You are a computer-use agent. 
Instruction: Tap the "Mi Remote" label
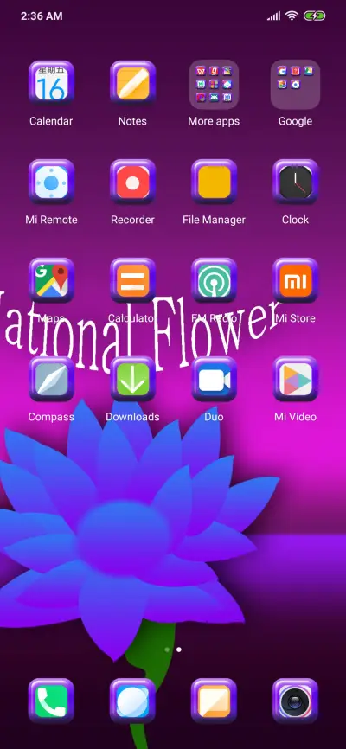pos(51,220)
